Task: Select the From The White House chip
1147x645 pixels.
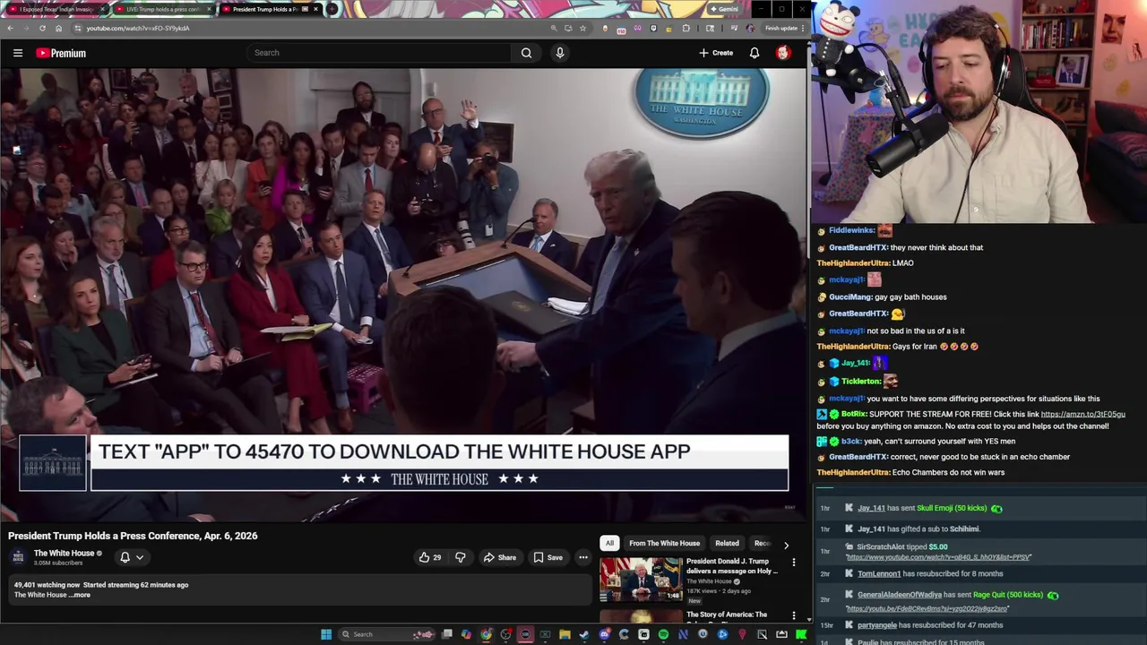Action: pyautogui.click(x=664, y=543)
